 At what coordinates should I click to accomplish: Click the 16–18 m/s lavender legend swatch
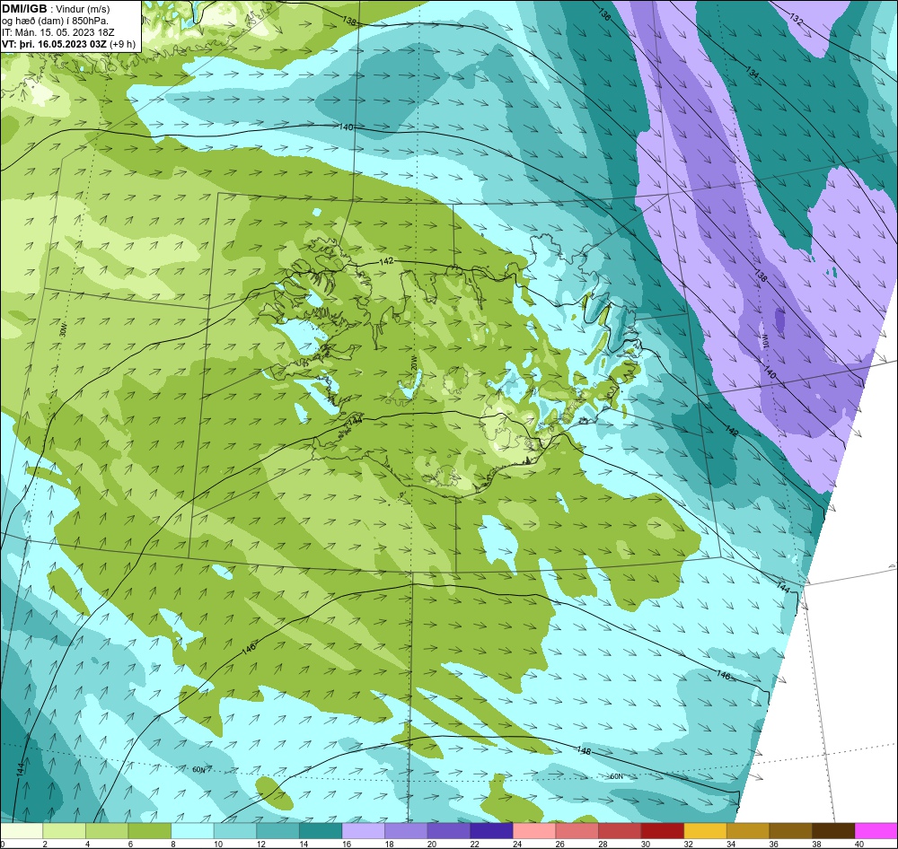tap(363, 831)
